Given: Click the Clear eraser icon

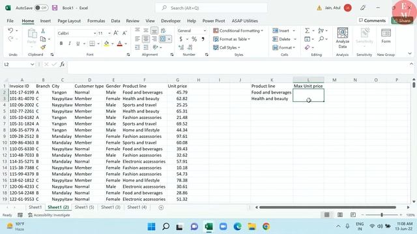Looking at the screenshot, I should tap(308, 47).
